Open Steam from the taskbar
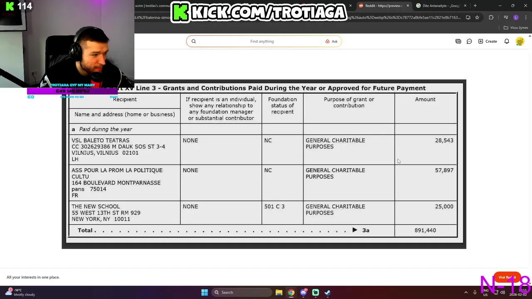 point(328,292)
